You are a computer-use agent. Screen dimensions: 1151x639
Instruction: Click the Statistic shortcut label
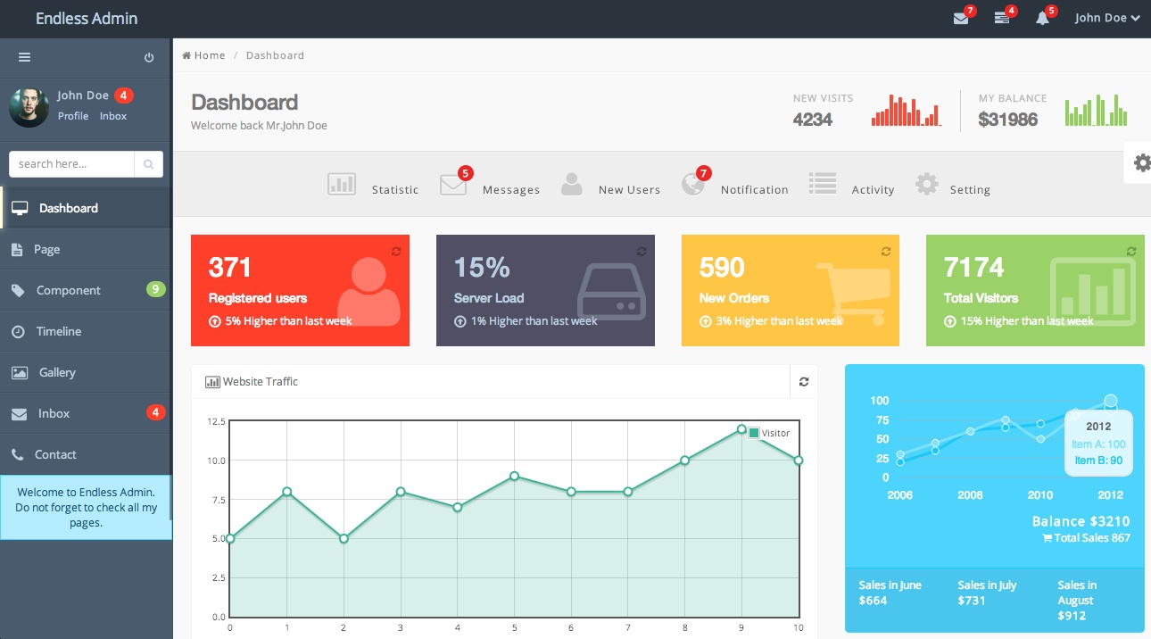tap(395, 189)
